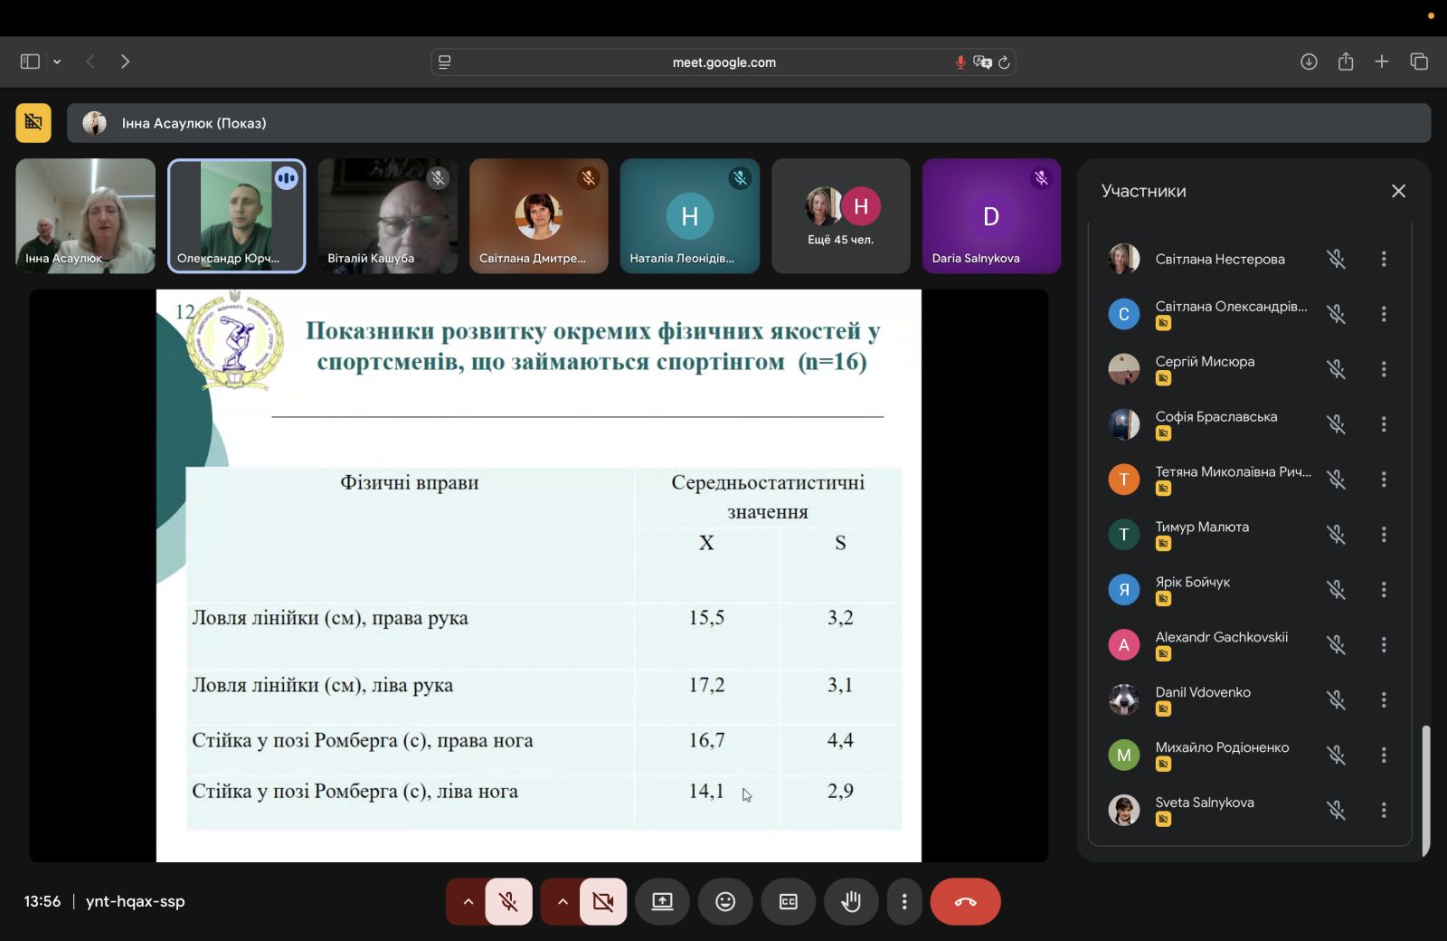
Task: Click the yellow stop-presentation icon at top left
Action: coord(33,122)
